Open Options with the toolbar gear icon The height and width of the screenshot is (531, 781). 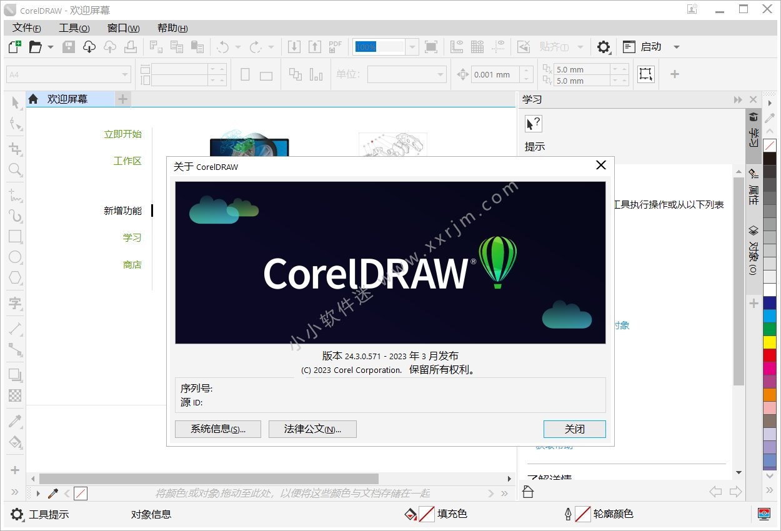(604, 47)
